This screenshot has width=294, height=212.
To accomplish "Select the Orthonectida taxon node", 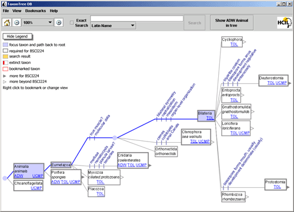I will tap(166, 152).
